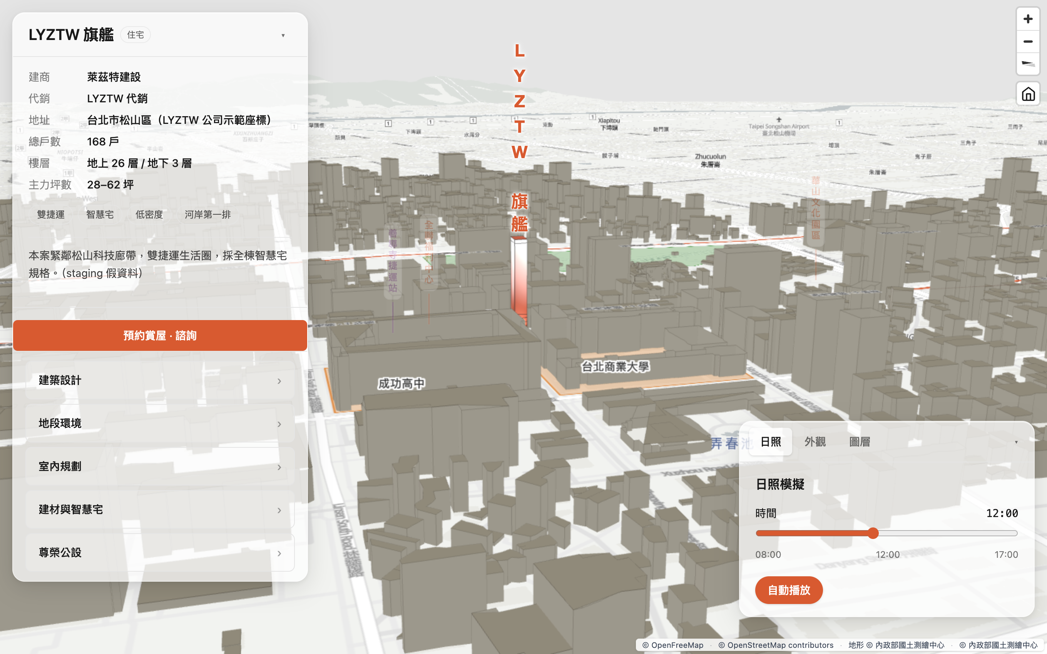This screenshot has width=1047, height=654.
Task: Switch to the 日照 tab
Action: (x=771, y=442)
